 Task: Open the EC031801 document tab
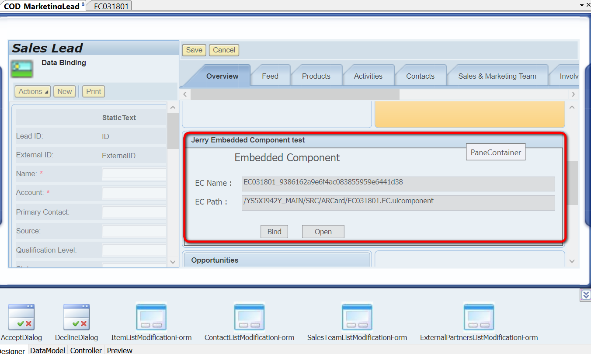tap(109, 6)
